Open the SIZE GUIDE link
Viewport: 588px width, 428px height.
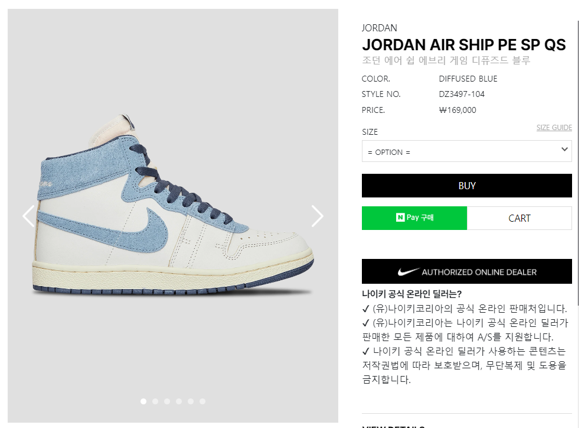554,128
